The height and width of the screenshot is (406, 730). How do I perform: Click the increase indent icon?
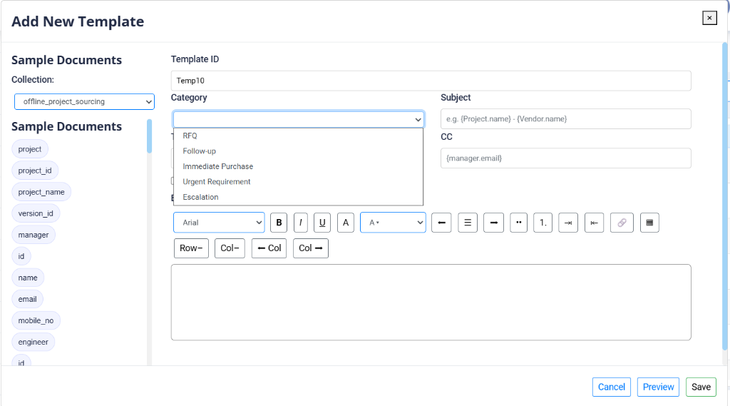568,223
